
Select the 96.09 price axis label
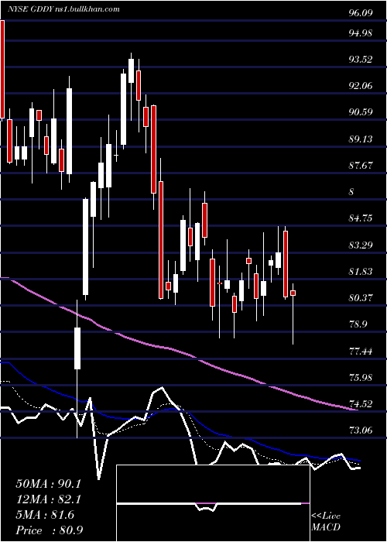pos(361,13)
